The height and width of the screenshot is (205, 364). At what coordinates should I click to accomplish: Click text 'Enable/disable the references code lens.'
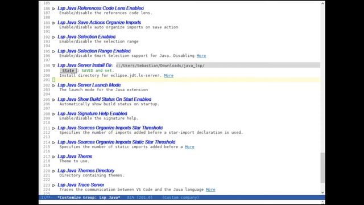[106, 13]
